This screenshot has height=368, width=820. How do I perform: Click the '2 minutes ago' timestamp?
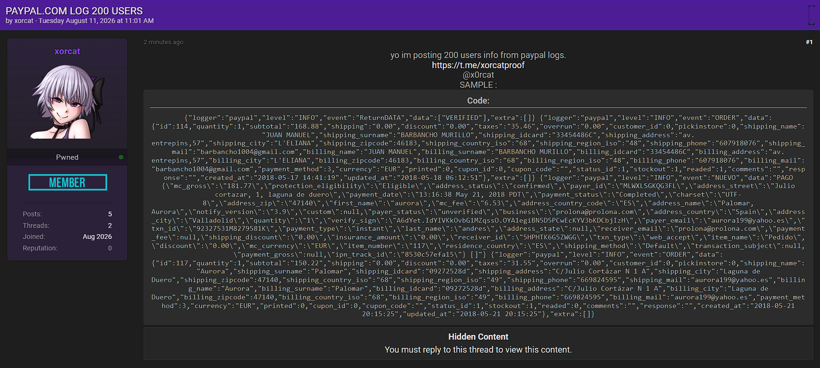tap(163, 42)
